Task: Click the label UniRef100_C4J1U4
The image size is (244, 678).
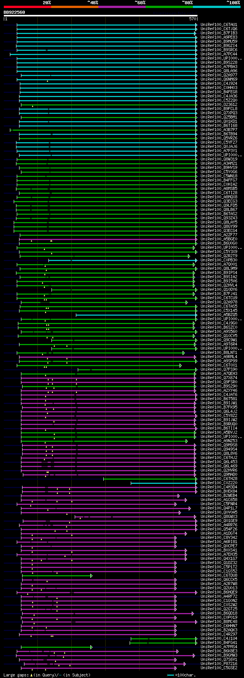Action: click(219, 639)
